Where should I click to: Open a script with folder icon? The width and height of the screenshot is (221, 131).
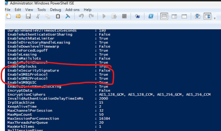click(18, 16)
